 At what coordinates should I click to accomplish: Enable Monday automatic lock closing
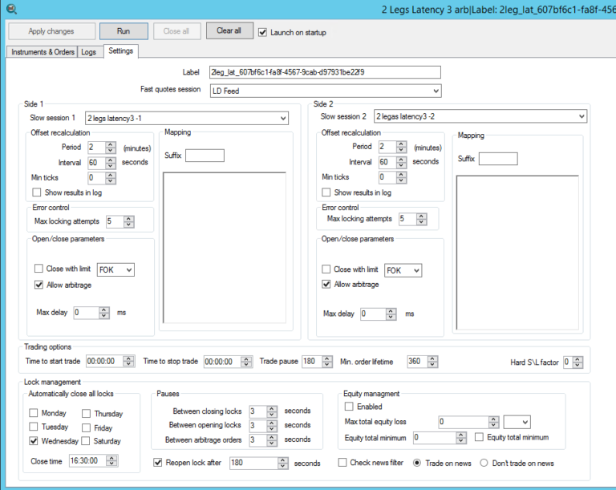34,413
